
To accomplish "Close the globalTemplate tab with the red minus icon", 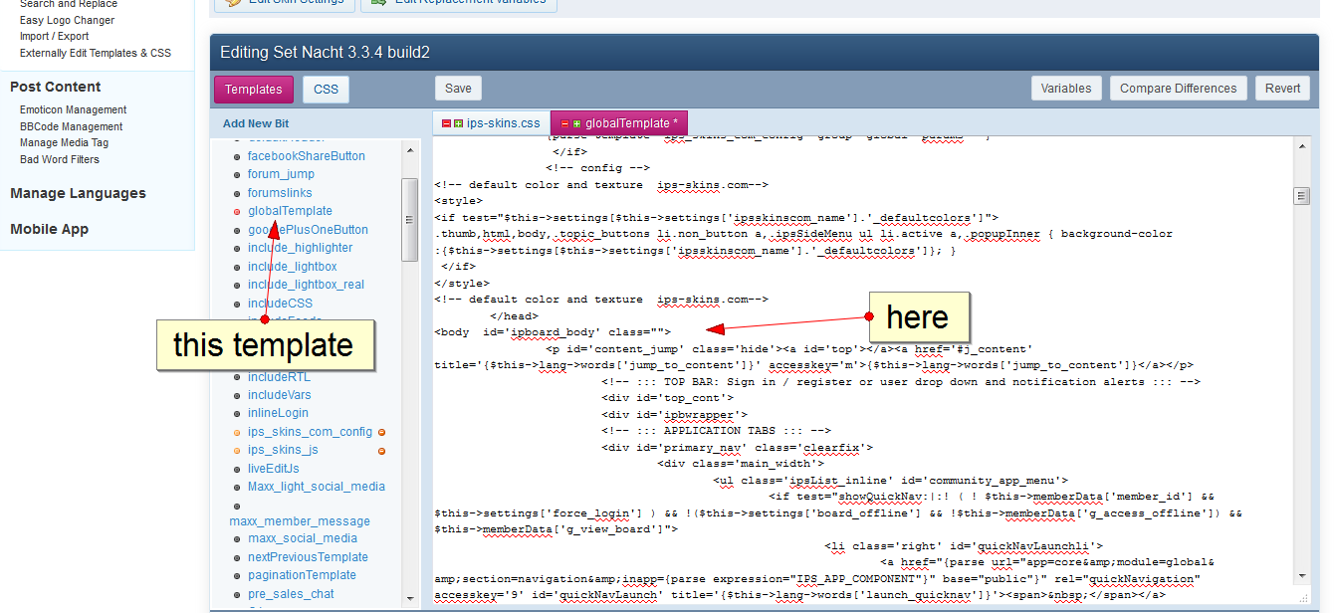I will (564, 123).
